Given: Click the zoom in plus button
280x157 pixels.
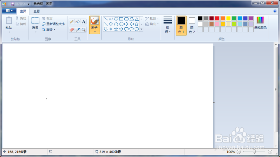Looking at the screenshot, I should tap(270, 152).
